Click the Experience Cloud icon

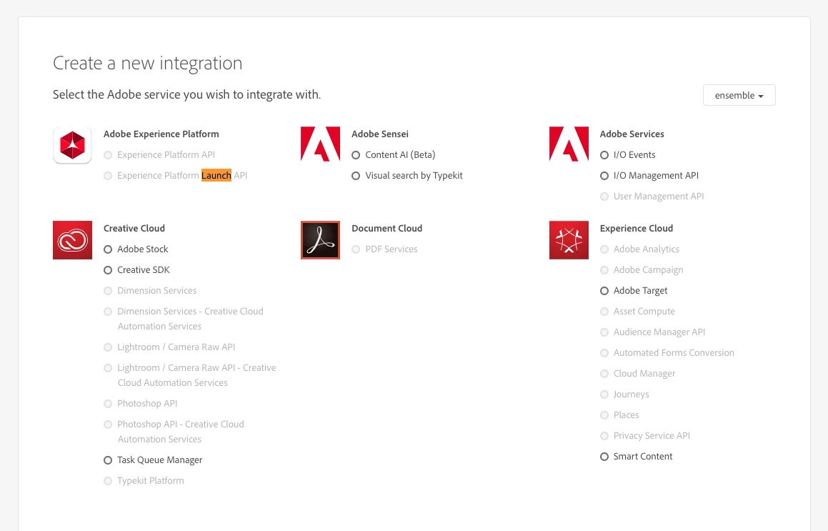[x=569, y=240]
